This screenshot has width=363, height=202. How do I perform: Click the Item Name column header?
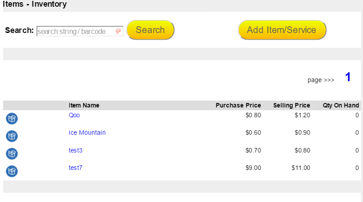(84, 105)
